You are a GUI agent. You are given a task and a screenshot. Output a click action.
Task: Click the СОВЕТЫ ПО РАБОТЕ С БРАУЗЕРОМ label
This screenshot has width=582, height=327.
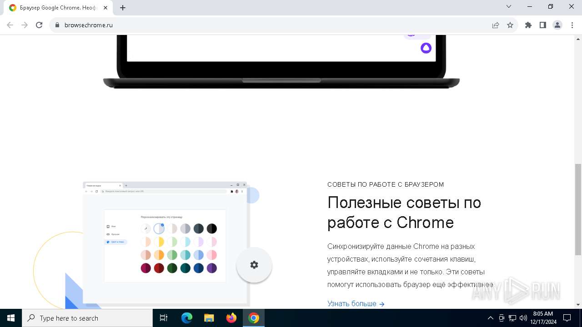(x=386, y=184)
